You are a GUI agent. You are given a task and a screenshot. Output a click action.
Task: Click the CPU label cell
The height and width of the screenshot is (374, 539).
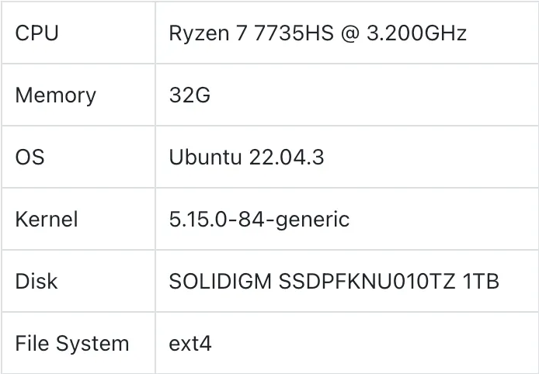[x=78, y=33]
